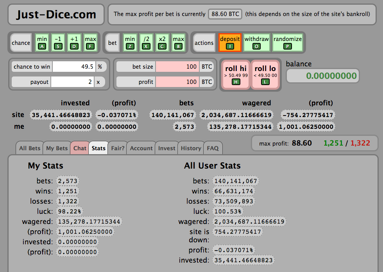The height and width of the screenshot is (272, 383).
Task: Click the withdraw button
Action: click(x=256, y=43)
